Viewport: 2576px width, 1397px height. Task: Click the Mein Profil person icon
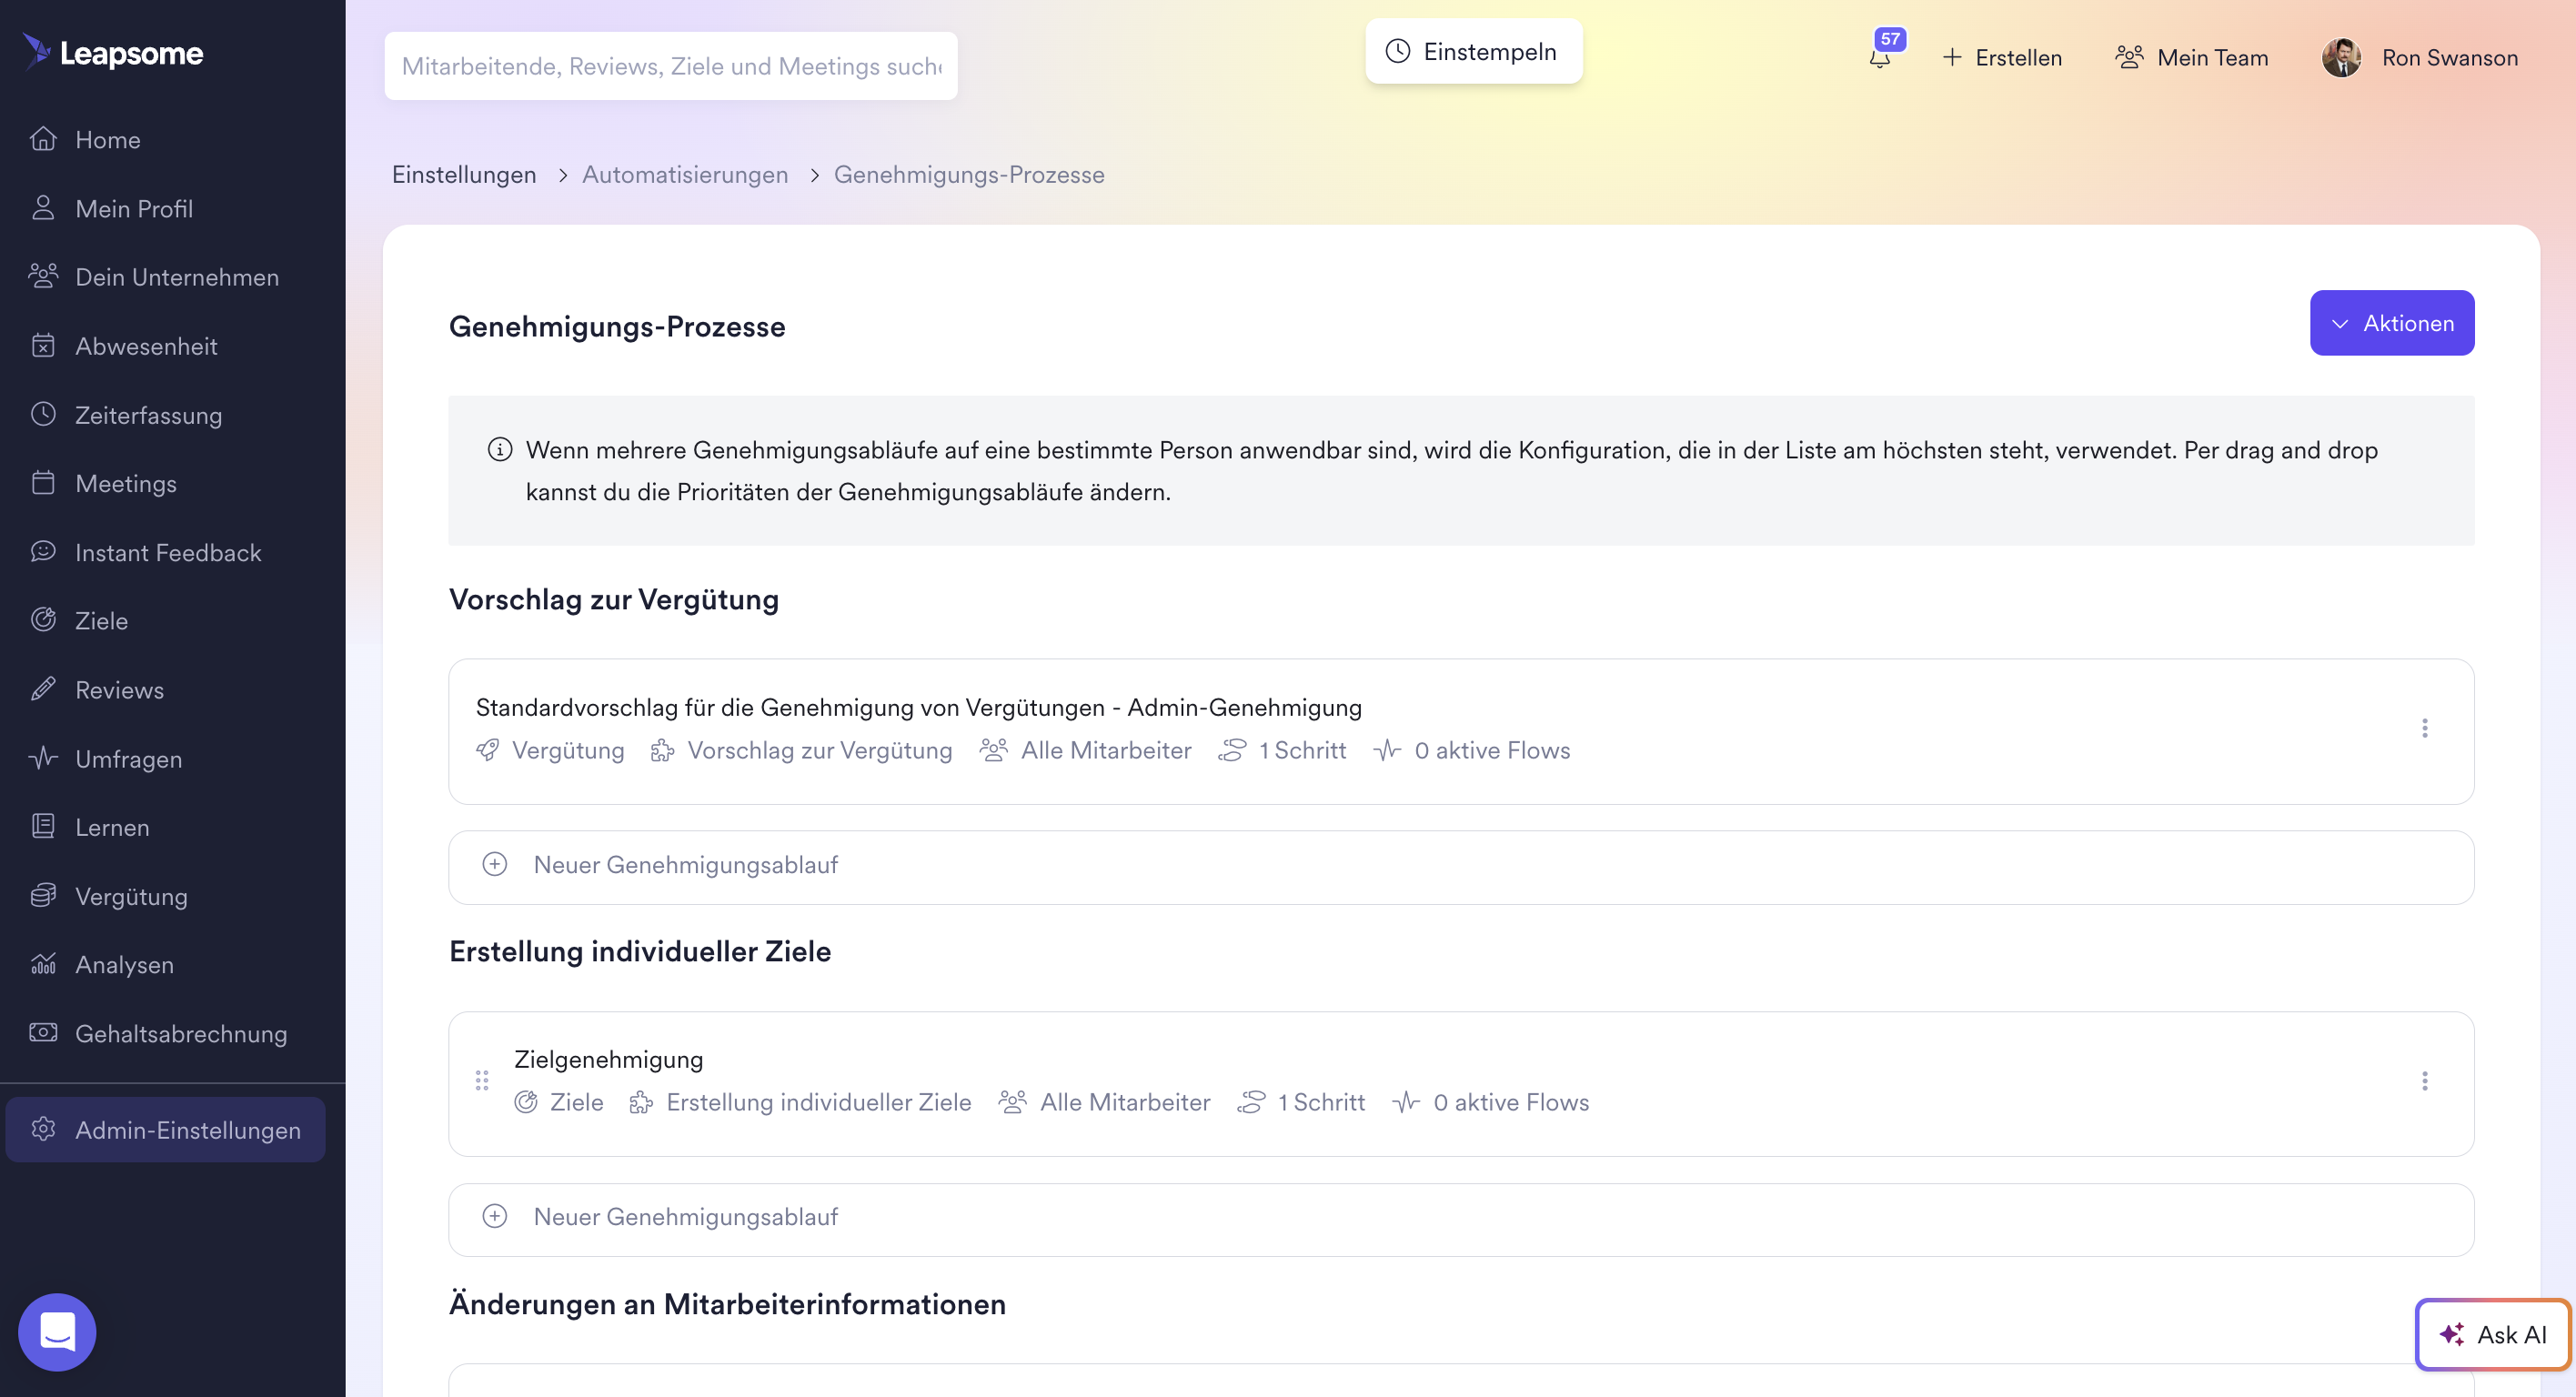43,208
